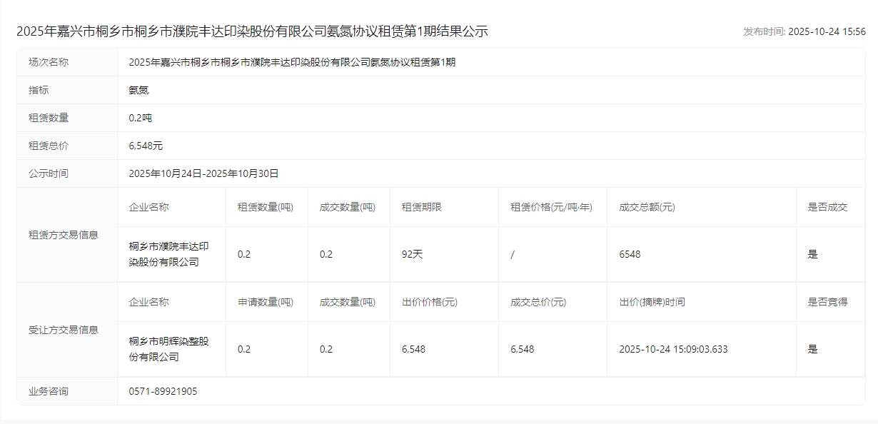This screenshot has height=424, width=878.
Task: Click the 6,548元 total rental price value
Action: tap(146, 146)
